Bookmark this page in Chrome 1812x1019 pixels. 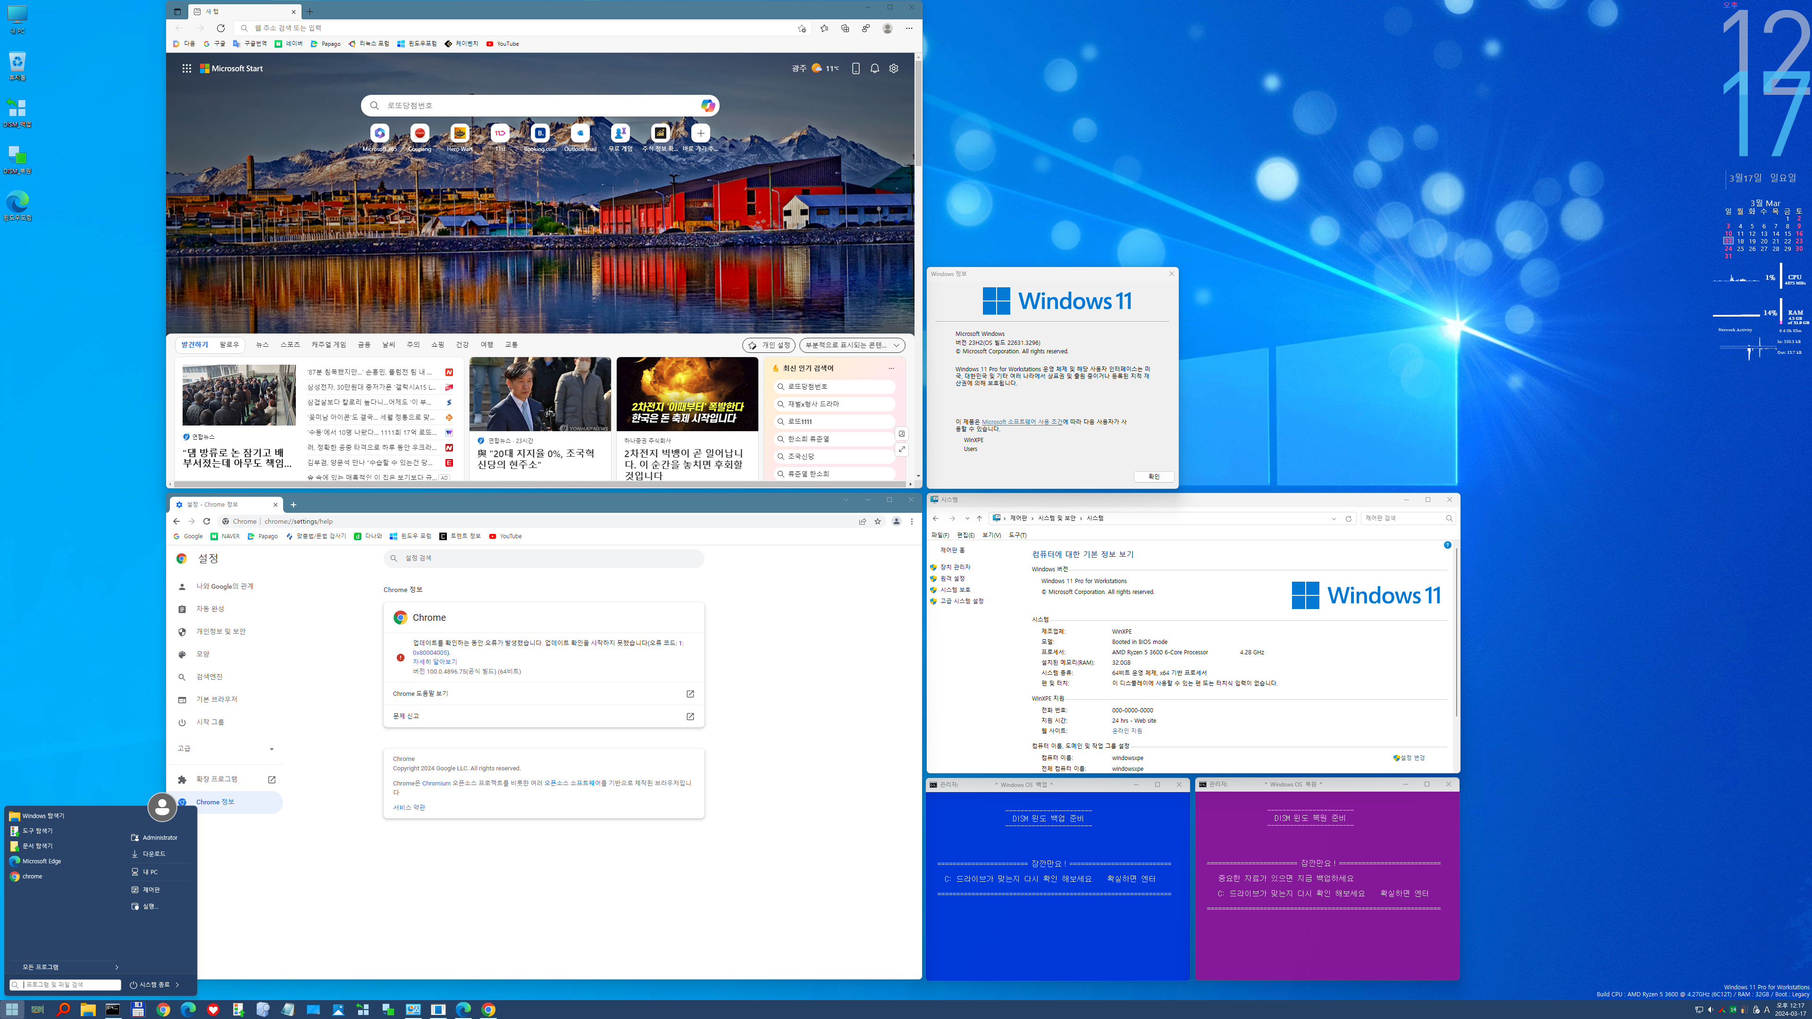pyautogui.click(x=878, y=521)
